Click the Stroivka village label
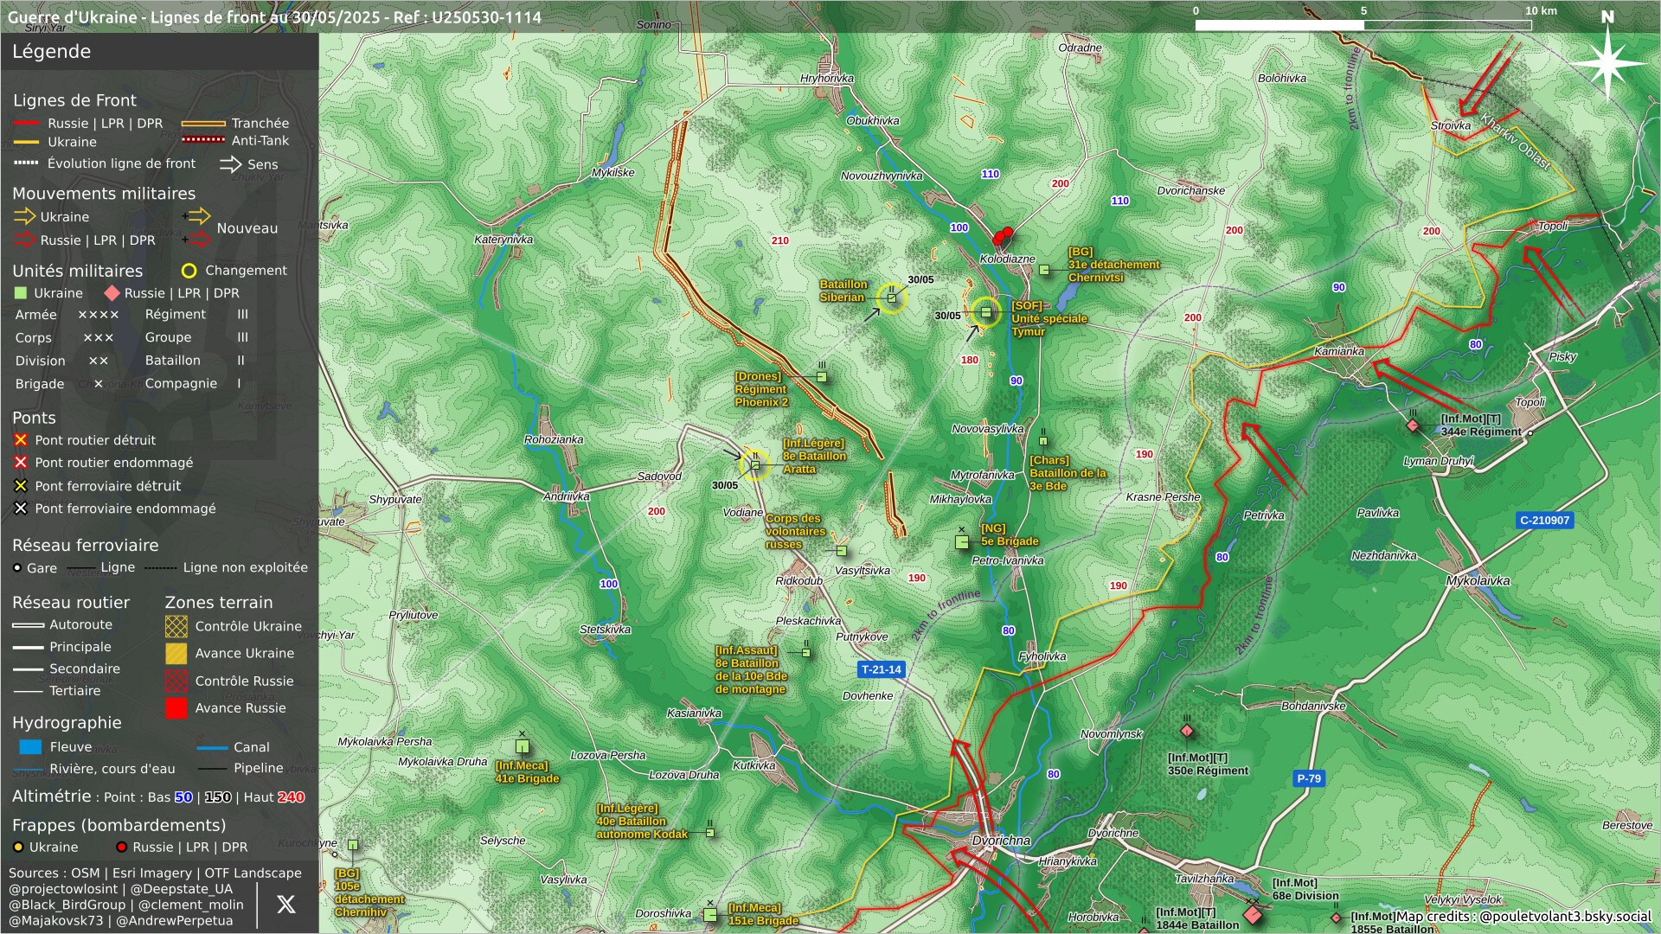The image size is (1661, 934). [x=1450, y=125]
